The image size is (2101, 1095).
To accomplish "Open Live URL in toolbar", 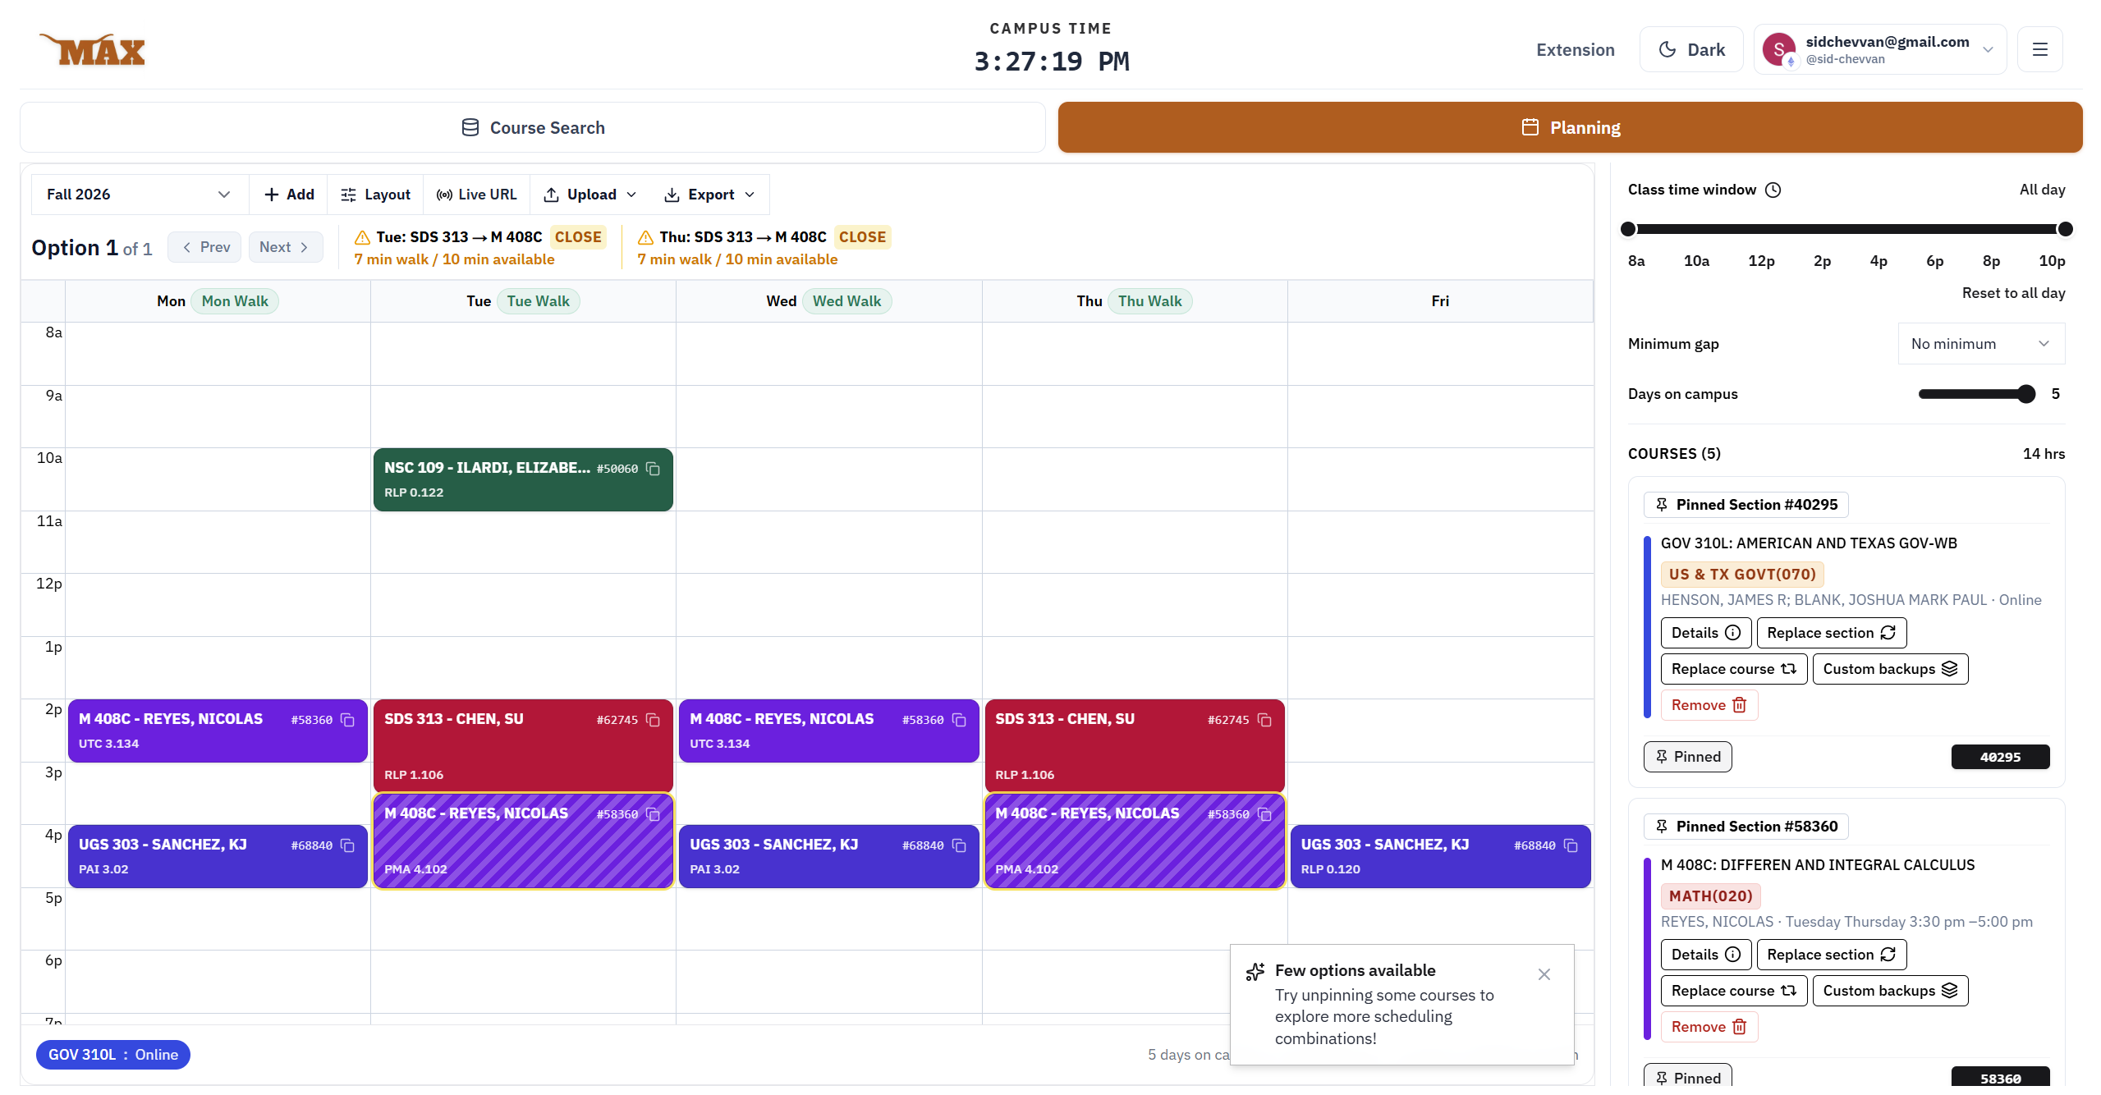I will [476, 195].
